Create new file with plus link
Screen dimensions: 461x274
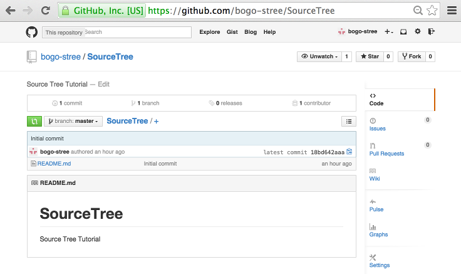tap(156, 121)
